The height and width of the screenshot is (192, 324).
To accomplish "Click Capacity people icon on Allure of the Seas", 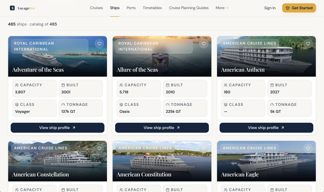I will (x=121, y=85).
